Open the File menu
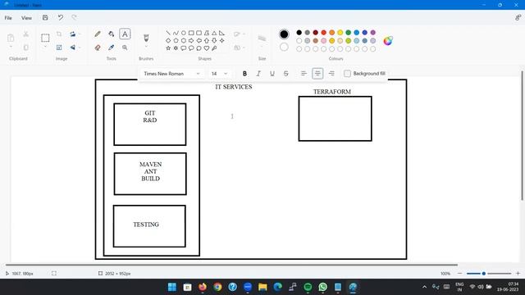This screenshot has width=525, height=295. pyautogui.click(x=8, y=18)
